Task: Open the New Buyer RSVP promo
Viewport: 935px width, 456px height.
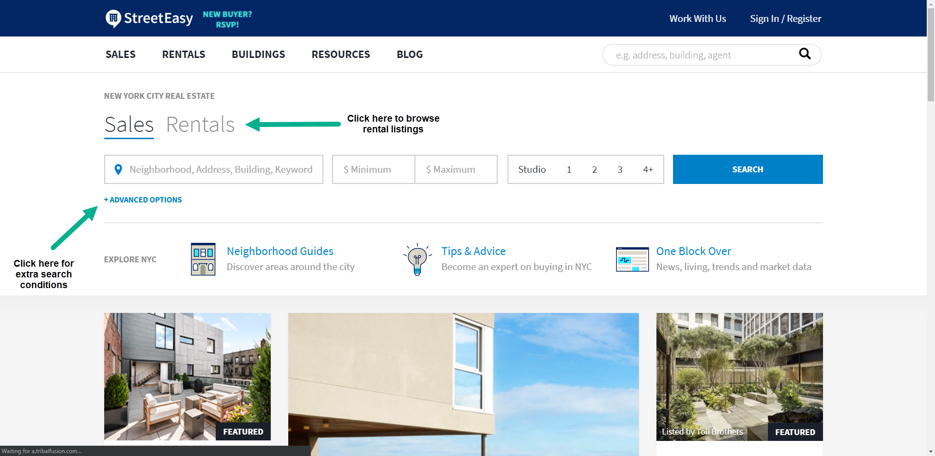Action: pos(227,19)
